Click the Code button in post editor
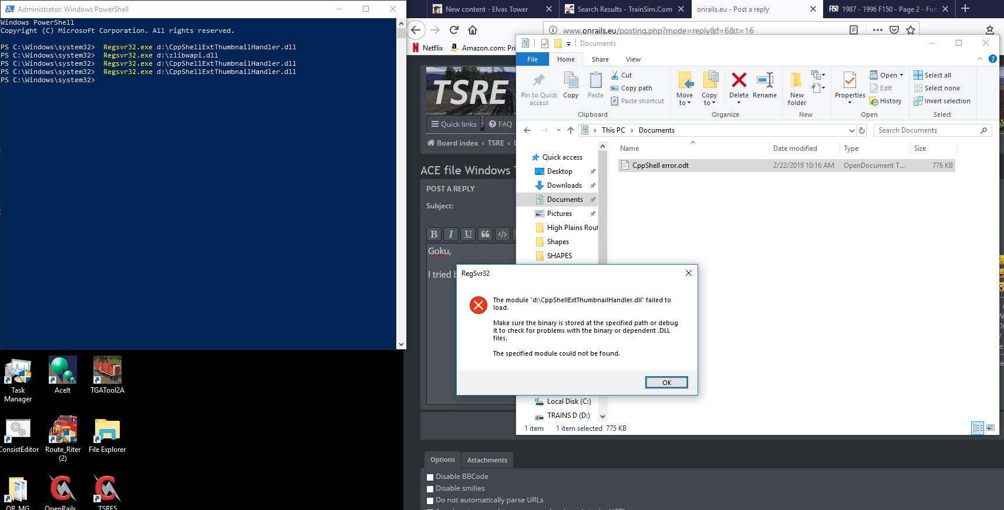Image resolution: width=1004 pixels, height=510 pixels. coord(502,234)
